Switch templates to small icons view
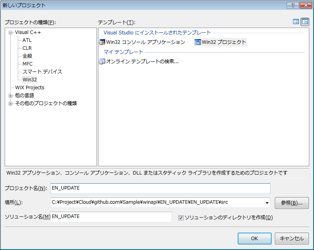Screen dimensions: 314x250 (305, 22)
